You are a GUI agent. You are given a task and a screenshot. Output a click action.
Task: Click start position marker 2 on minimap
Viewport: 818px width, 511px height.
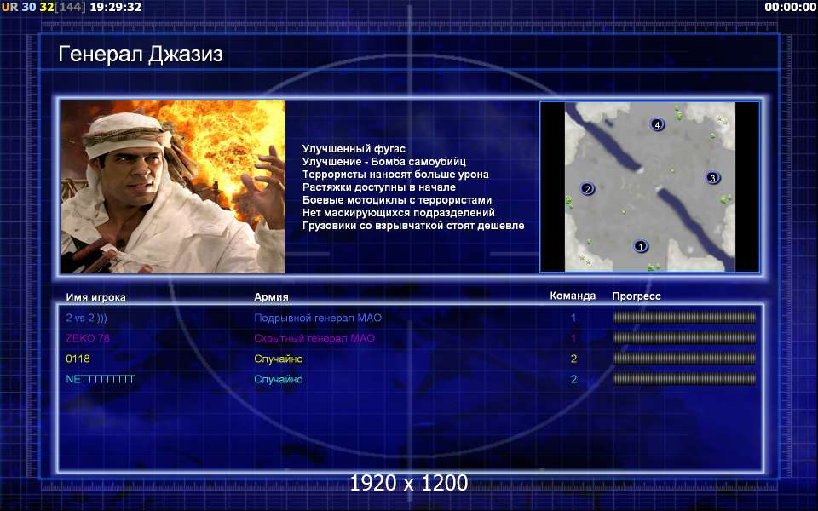[587, 189]
